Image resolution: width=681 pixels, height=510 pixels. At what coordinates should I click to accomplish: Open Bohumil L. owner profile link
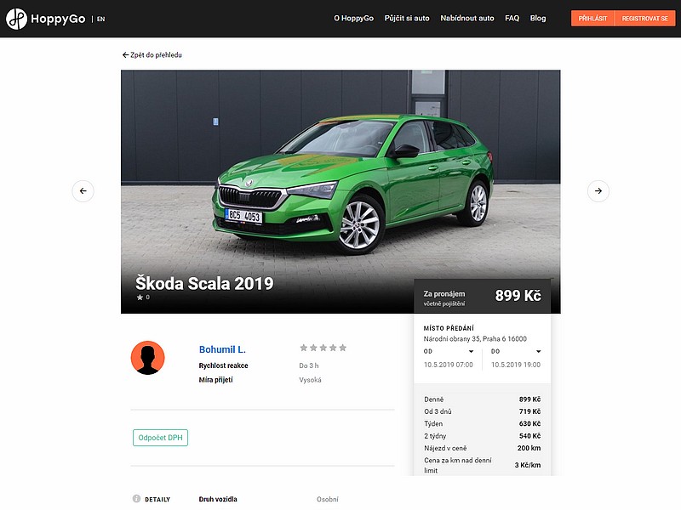(222, 349)
